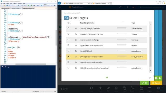The image size is (166, 93).
Task: Click Delete trash button in bottom bar
Action: 116,89
